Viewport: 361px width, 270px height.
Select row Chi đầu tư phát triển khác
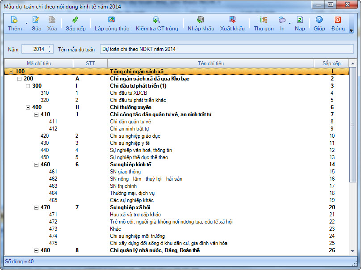(x=176, y=100)
